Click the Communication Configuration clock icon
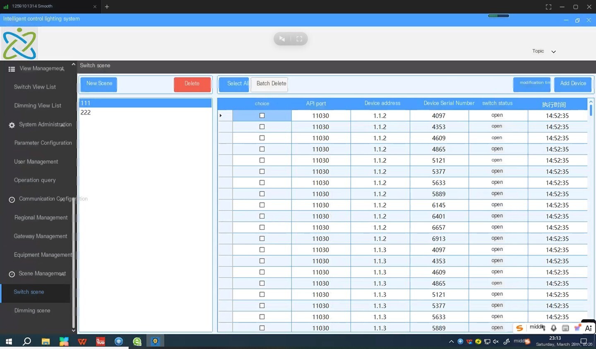The image size is (596, 349). point(12,200)
